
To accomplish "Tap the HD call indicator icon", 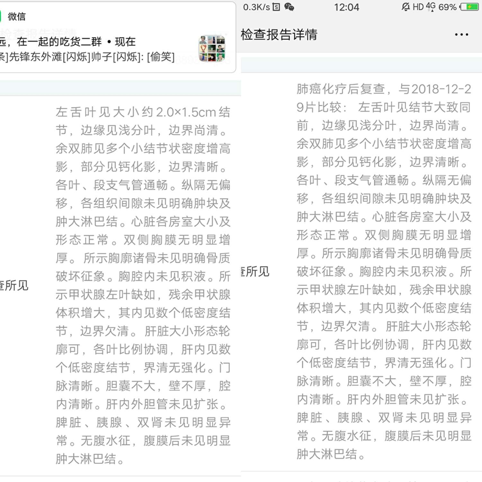I will (x=419, y=7).
